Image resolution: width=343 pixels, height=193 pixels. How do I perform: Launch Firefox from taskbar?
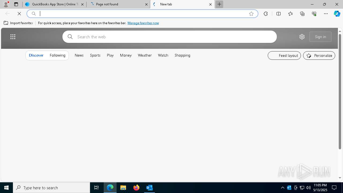tap(136, 188)
